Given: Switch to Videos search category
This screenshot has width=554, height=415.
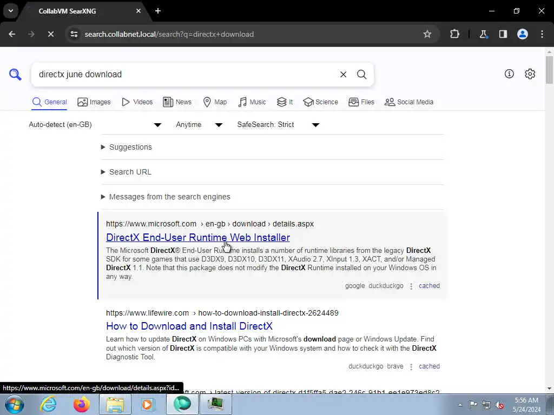Looking at the screenshot, I should tap(137, 102).
